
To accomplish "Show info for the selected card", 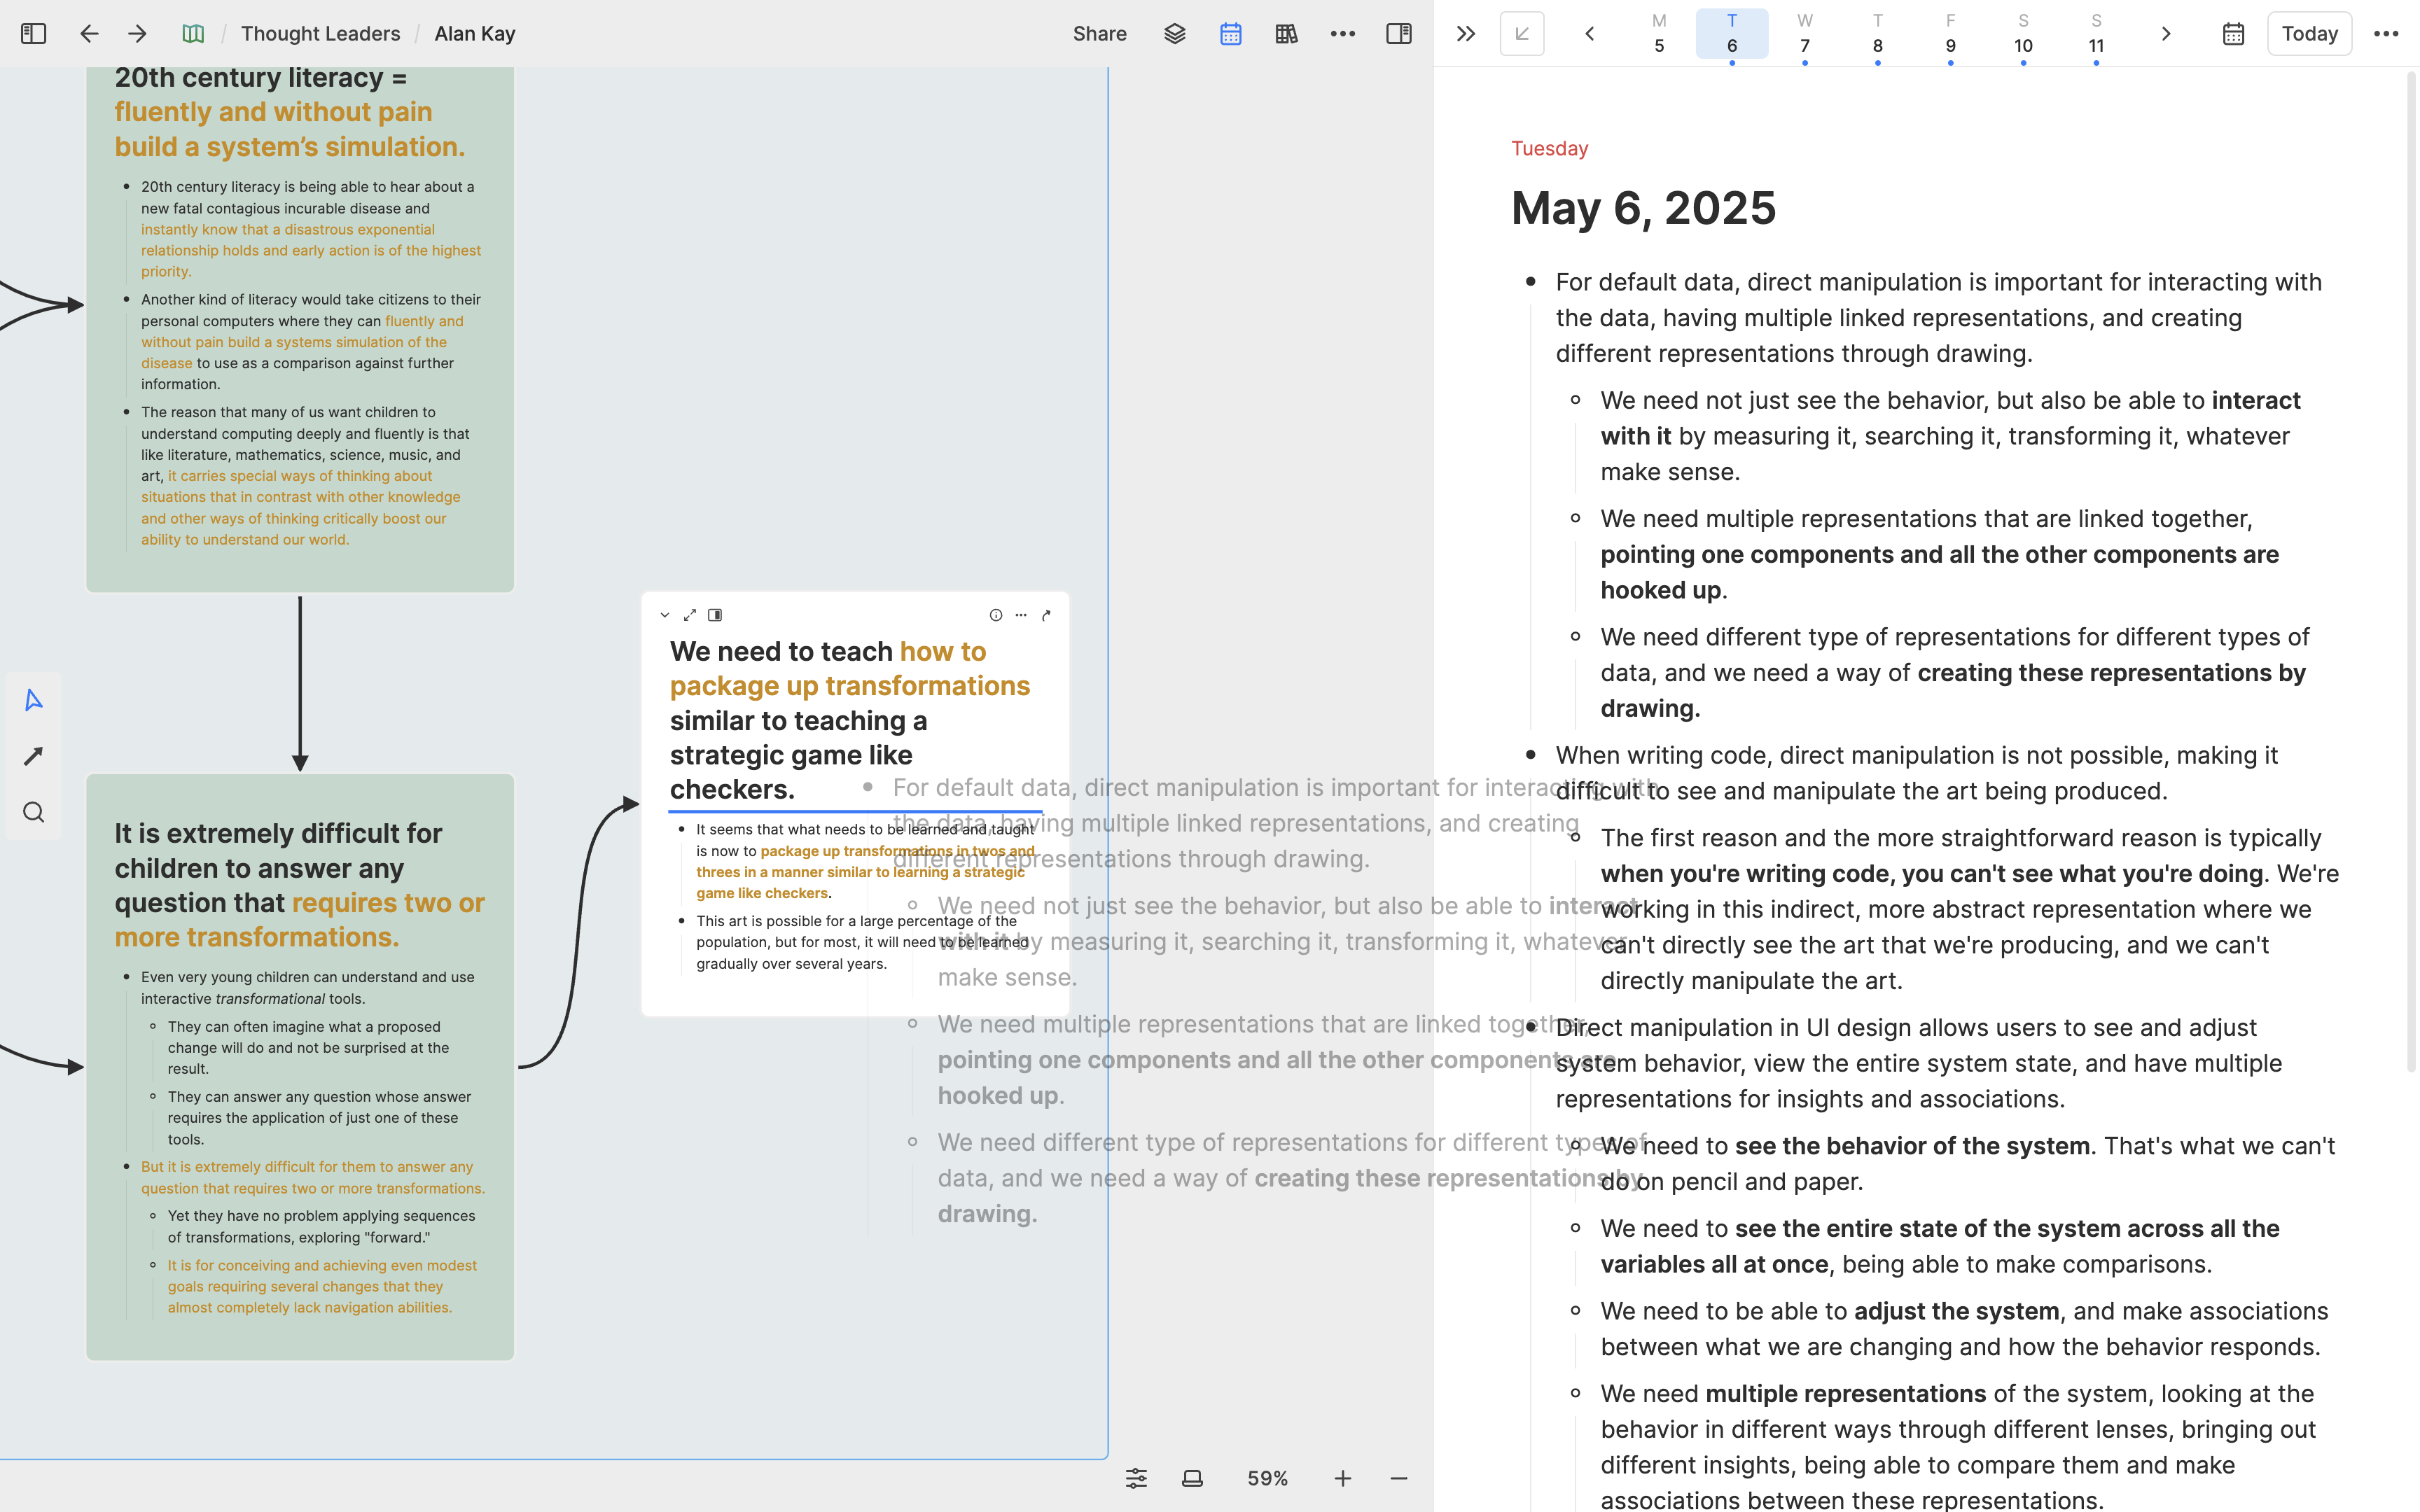I will click(x=995, y=615).
